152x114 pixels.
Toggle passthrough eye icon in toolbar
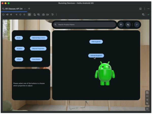(x=29, y=15)
